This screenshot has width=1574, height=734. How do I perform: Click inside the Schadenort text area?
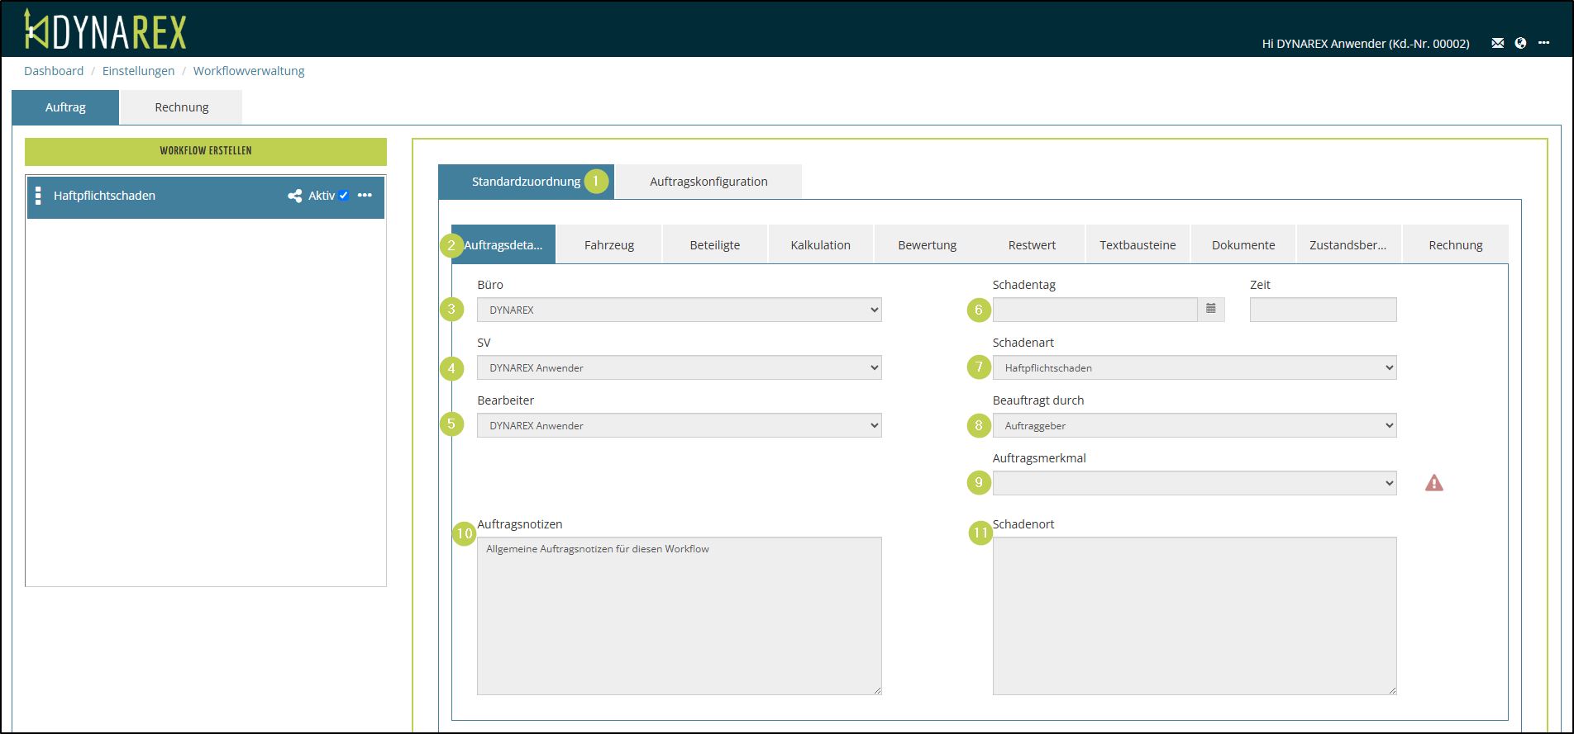coord(1194,615)
